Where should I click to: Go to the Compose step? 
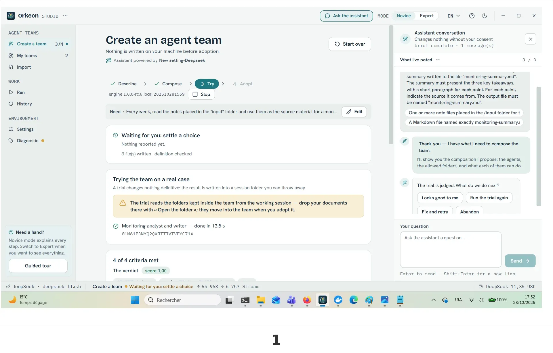pyautogui.click(x=168, y=84)
